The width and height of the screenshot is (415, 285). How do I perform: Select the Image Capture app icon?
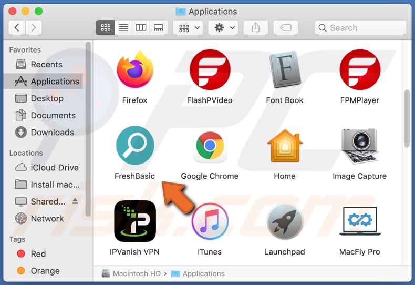coord(360,146)
